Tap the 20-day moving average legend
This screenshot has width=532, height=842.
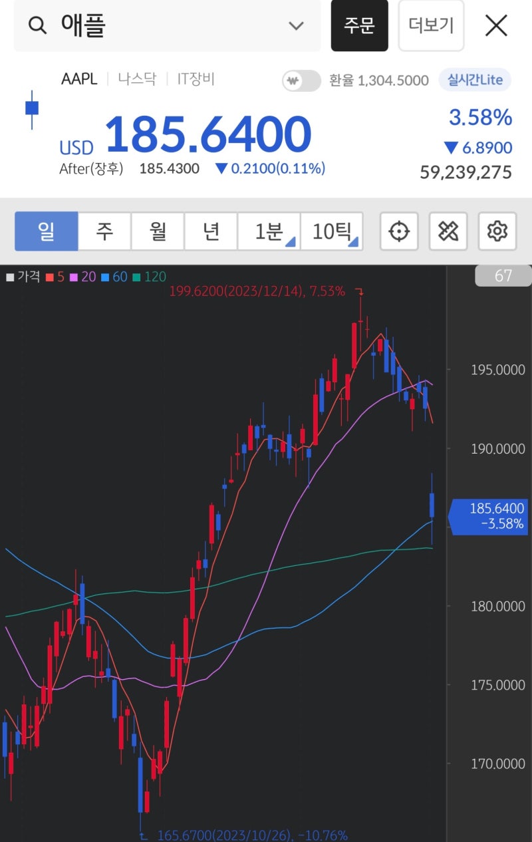click(x=82, y=276)
